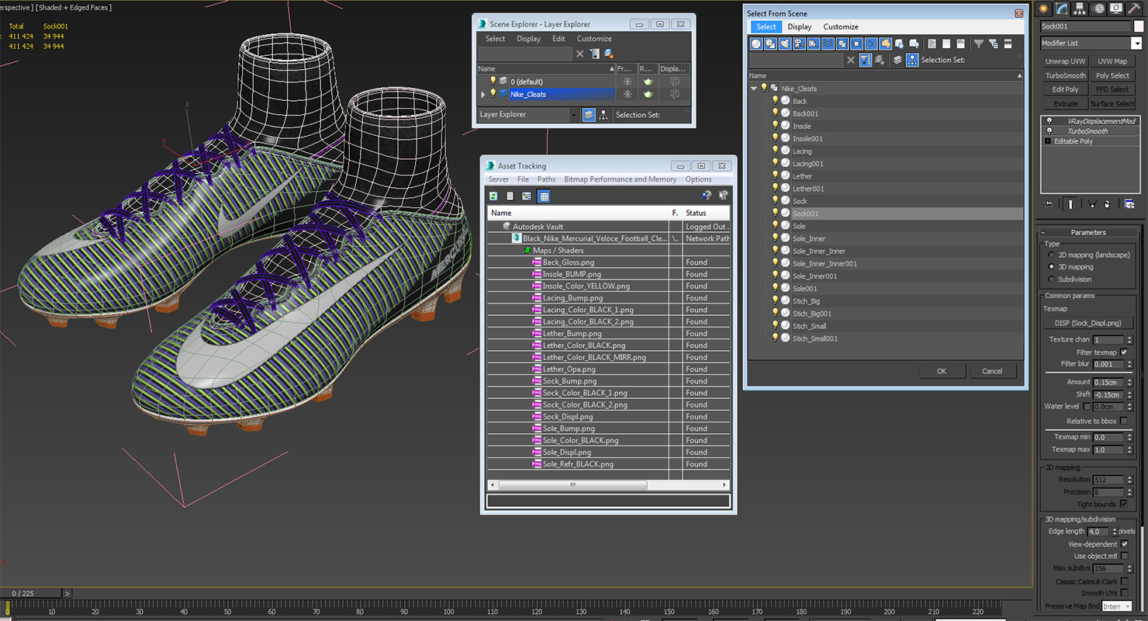Open the Paths menu in Asset Tracking
The height and width of the screenshot is (621, 1148).
pos(546,179)
